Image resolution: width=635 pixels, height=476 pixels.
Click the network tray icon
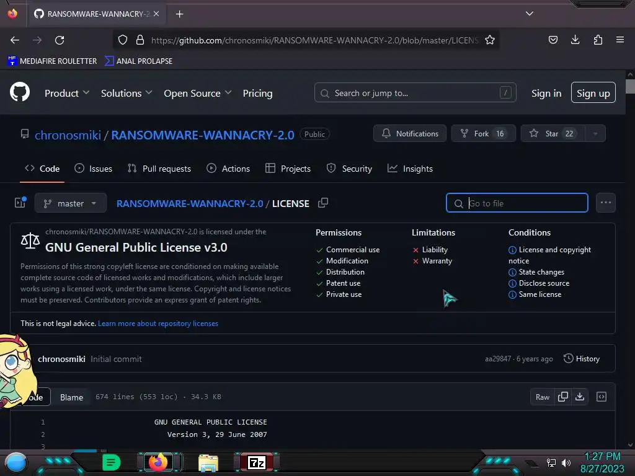pyautogui.click(x=551, y=463)
